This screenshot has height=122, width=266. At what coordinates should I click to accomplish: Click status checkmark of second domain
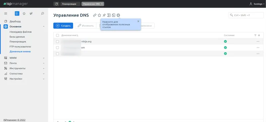point(225,48)
